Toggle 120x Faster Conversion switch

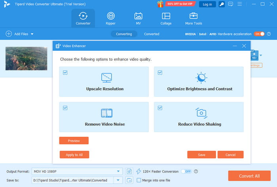pyautogui.click(x=186, y=171)
